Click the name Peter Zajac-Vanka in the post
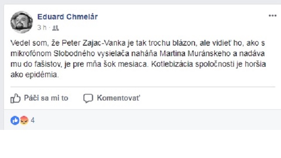 click(x=94, y=43)
